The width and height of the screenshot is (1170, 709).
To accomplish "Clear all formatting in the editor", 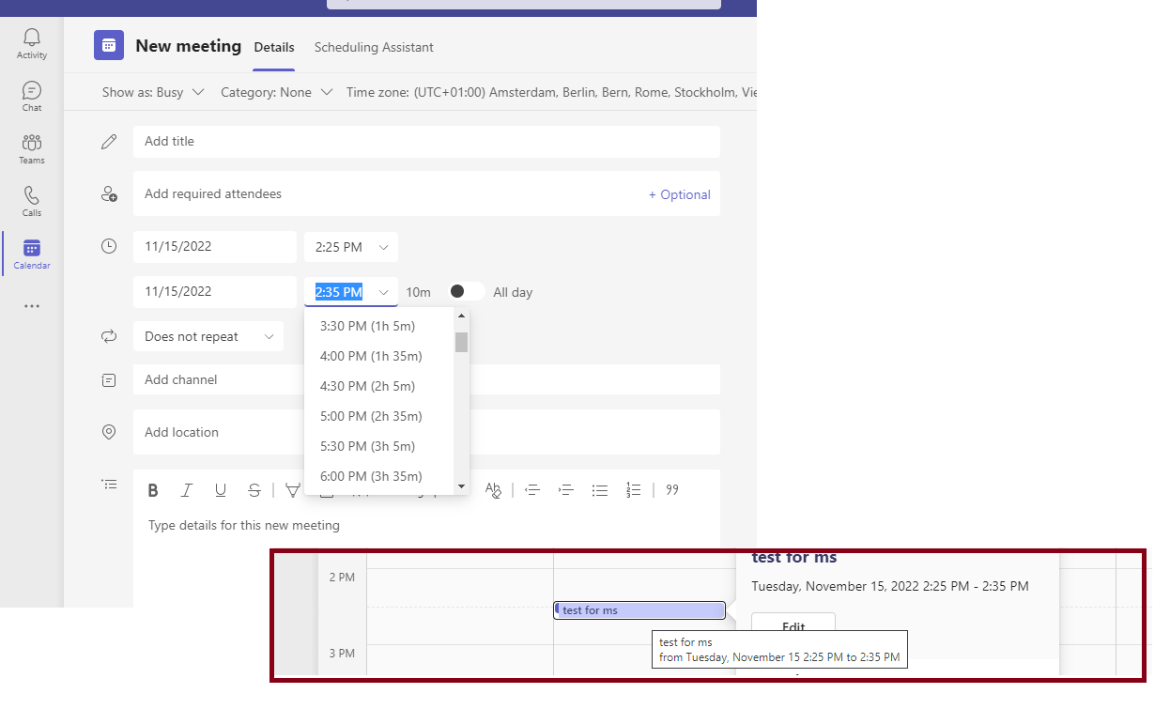I will coord(494,490).
